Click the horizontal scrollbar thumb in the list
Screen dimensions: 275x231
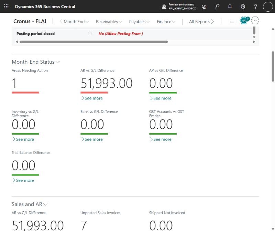coord(93,42)
